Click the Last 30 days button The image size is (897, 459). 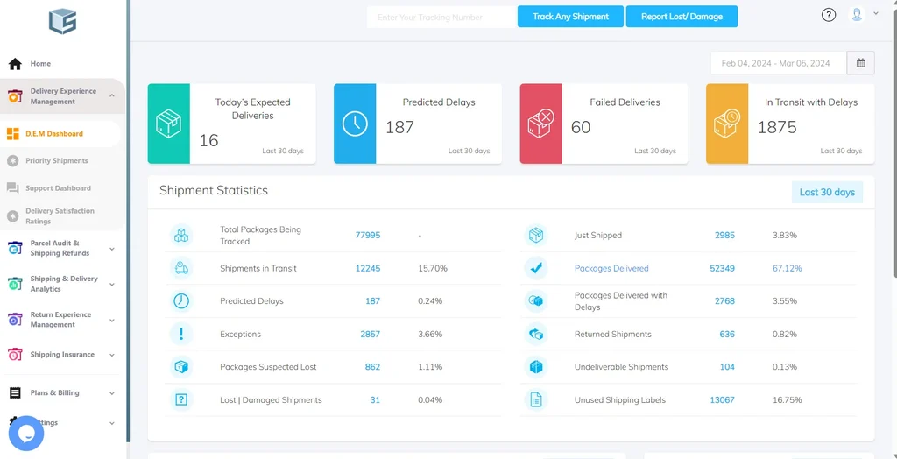coord(827,193)
